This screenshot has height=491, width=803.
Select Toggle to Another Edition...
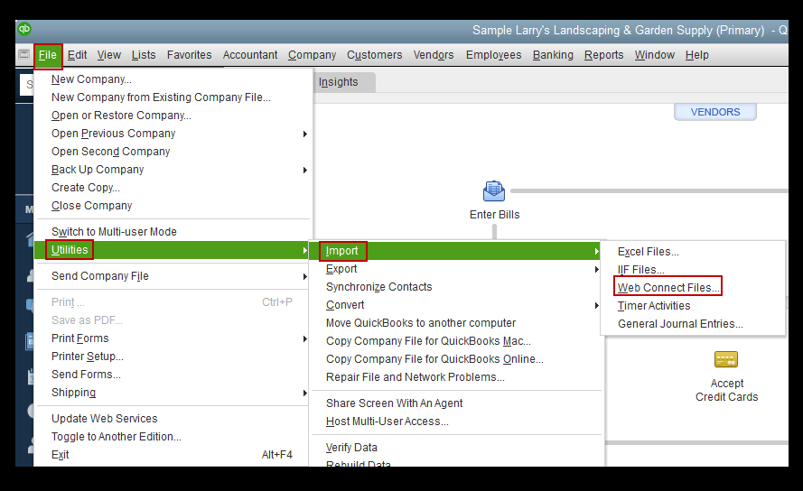pyautogui.click(x=173, y=437)
